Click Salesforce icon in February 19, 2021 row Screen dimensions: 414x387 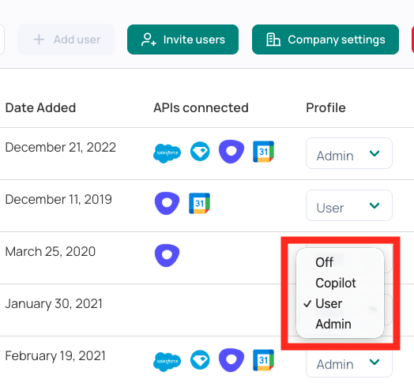tap(167, 362)
